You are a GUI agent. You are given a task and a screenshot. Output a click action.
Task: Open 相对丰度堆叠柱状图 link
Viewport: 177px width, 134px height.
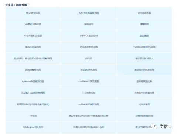coord(89,13)
